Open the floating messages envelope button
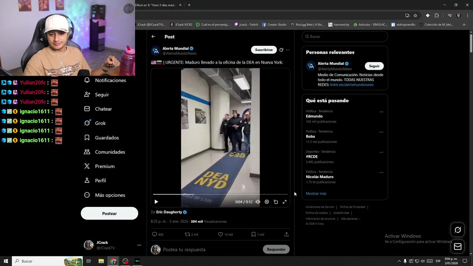The image size is (473, 266). tap(457, 246)
